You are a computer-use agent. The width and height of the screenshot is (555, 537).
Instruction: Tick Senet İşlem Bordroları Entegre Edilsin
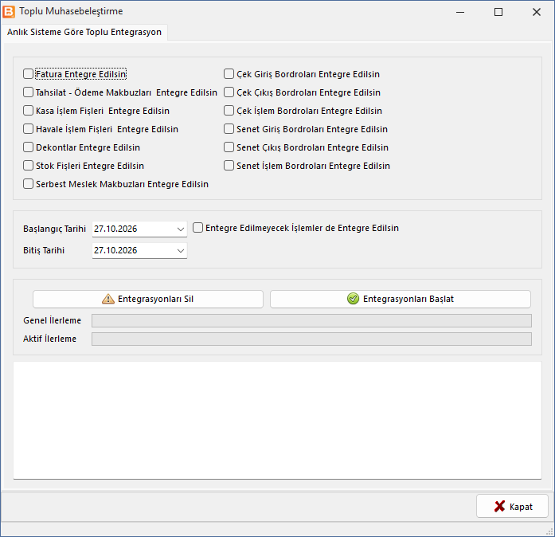(x=229, y=166)
